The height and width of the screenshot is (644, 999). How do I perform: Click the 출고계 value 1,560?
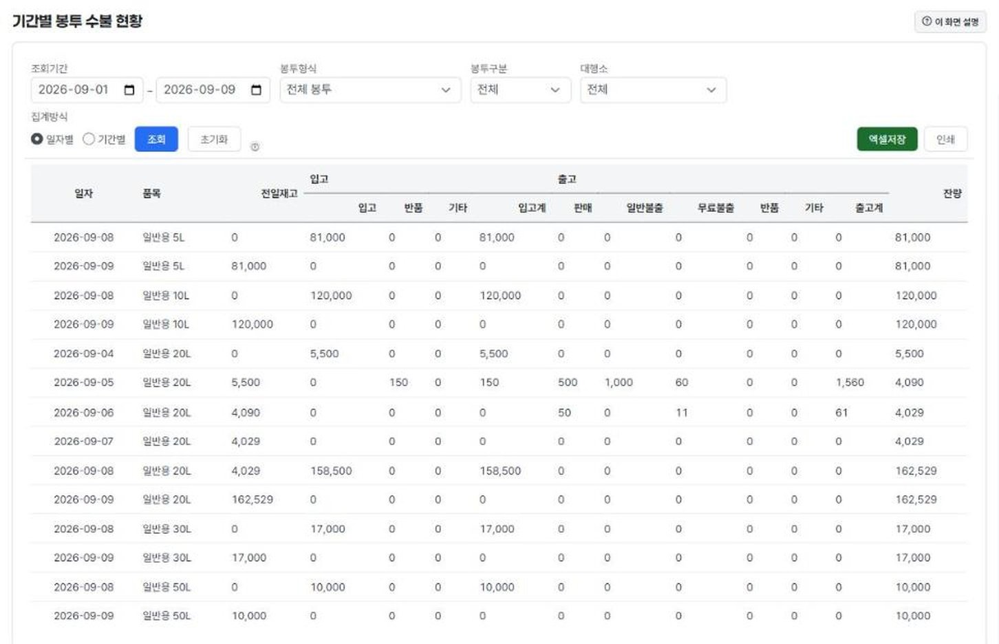tap(850, 383)
